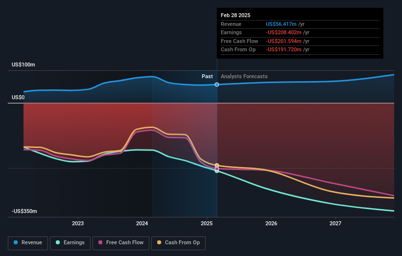402x256 pixels.
Task: Click the Feb 28 2025 tooltip date
Action: tap(236, 15)
